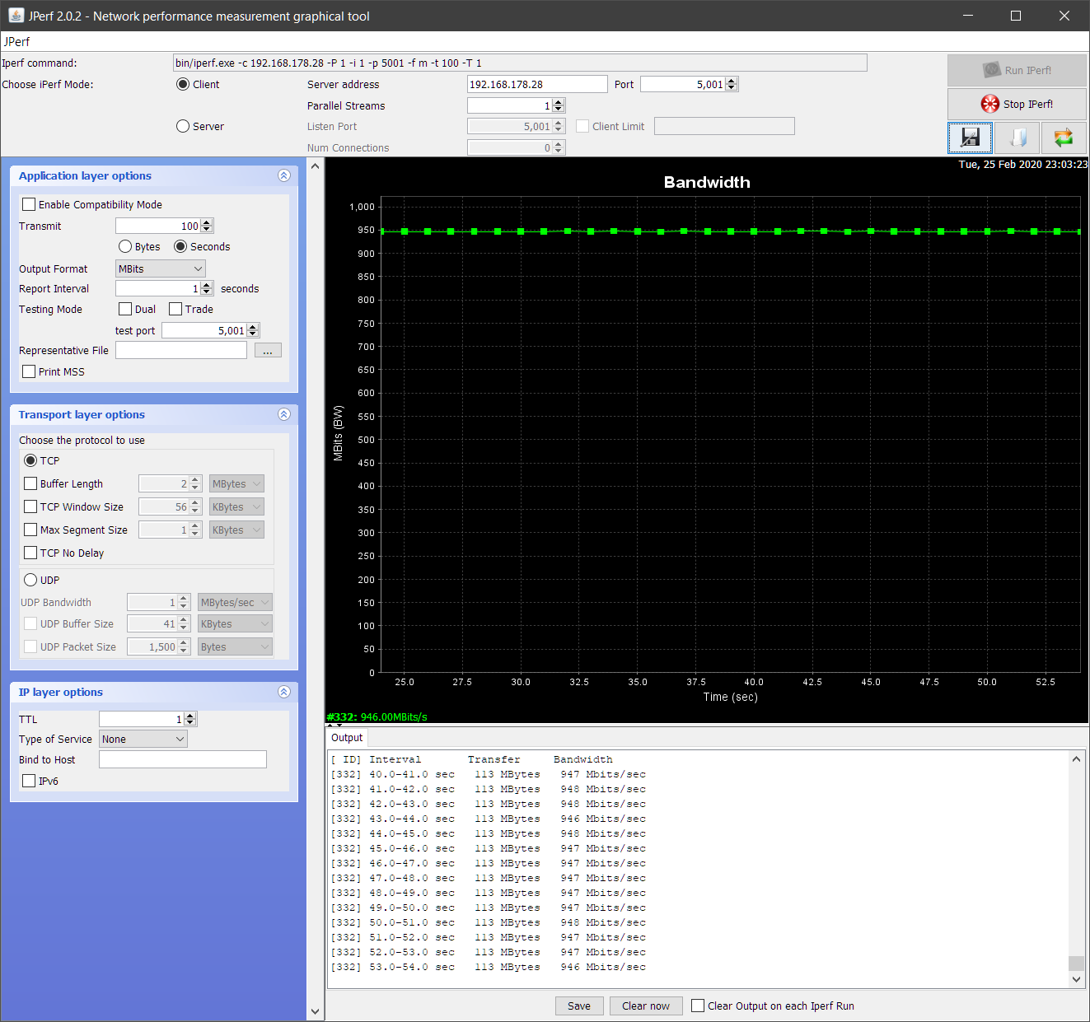
Task: Click the Report Interval stepper arrows
Action: pos(207,288)
